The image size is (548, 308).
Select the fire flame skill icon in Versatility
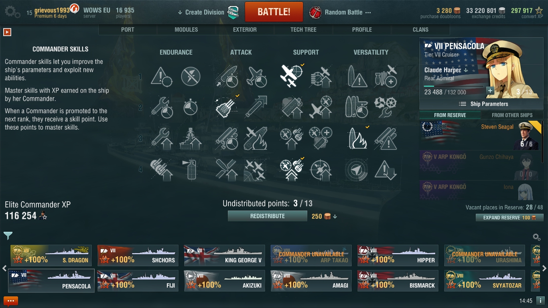(x=356, y=138)
